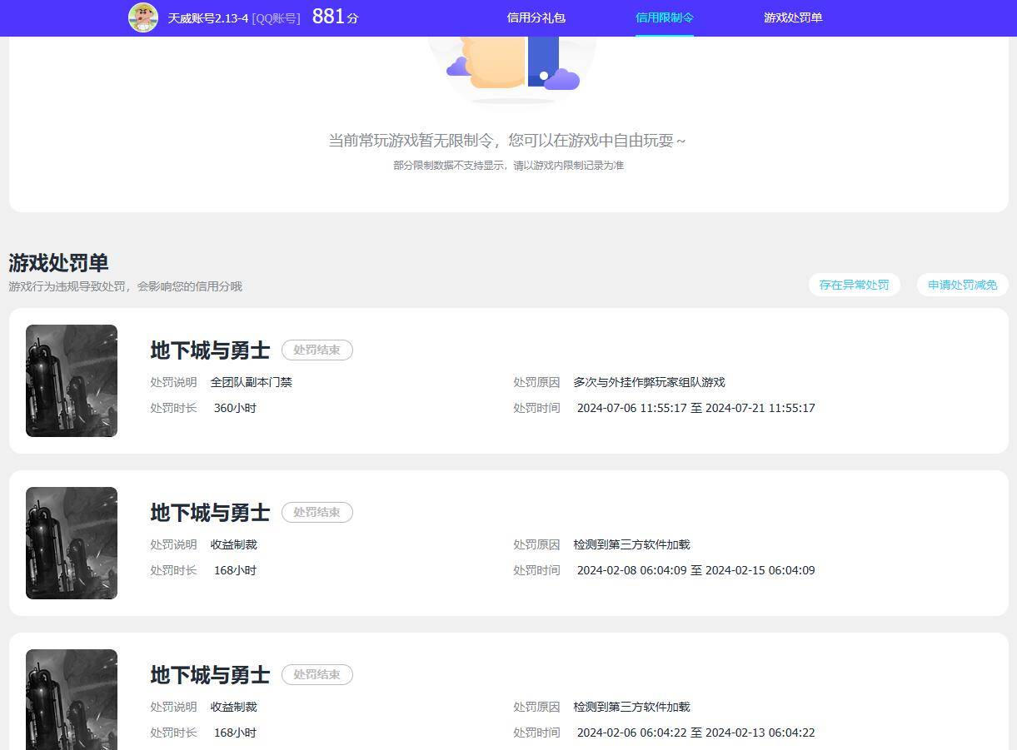1017x750 pixels.
Task: Click the 处罚结束 badge on first penalty
Action: [x=317, y=350]
